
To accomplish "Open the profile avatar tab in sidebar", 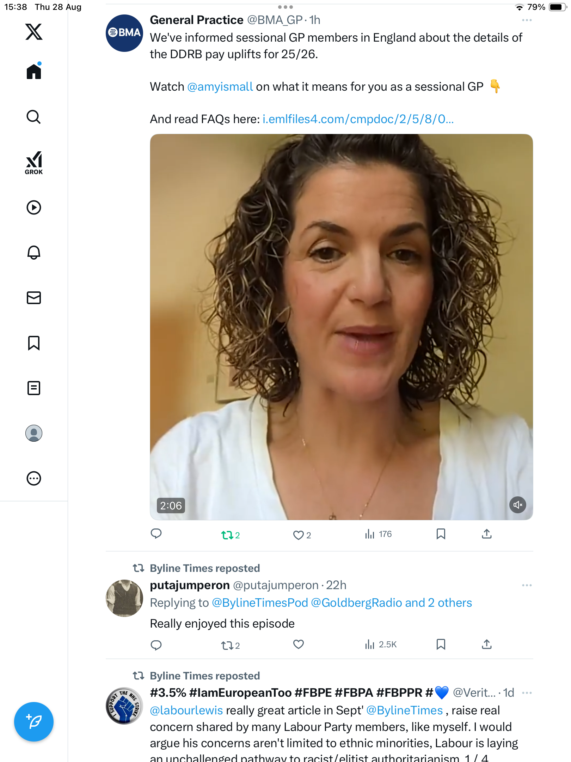I will click(34, 433).
